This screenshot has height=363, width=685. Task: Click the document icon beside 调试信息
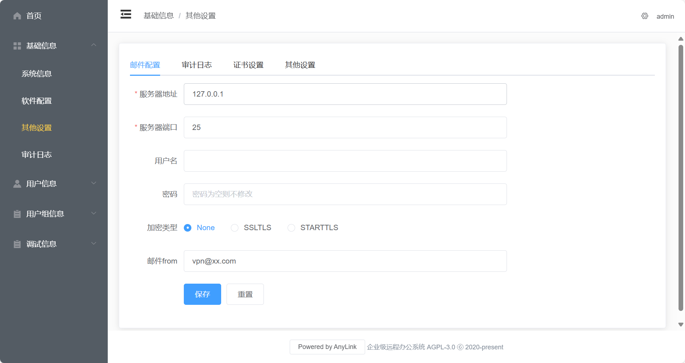[x=17, y=244]
